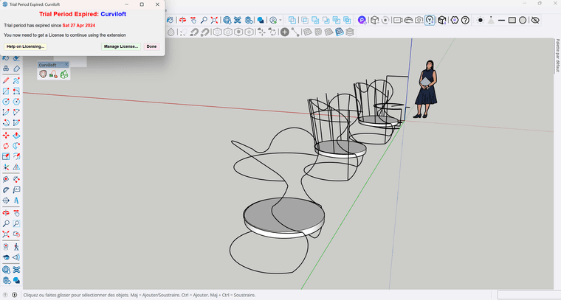
Task: Select the Rotated Rectangle tool
Action: coord(16,91)
